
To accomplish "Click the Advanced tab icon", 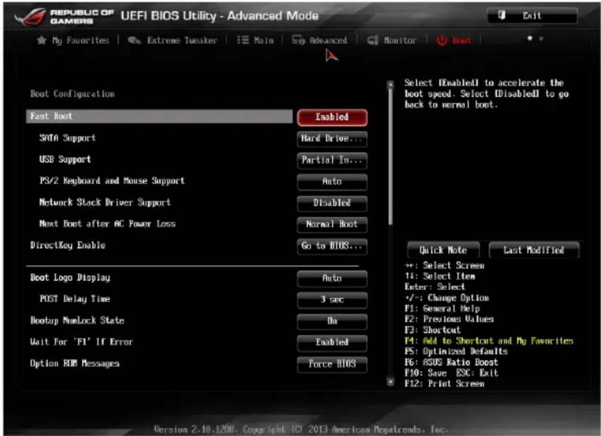I will tap(298, 40).
